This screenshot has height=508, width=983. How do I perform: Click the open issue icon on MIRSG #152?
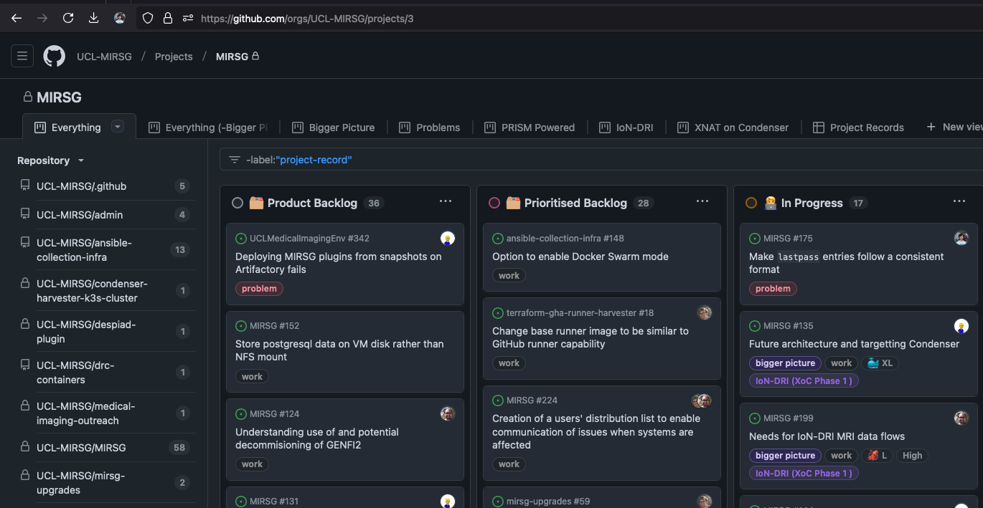[x=241, y=326]
